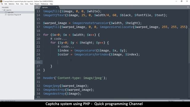Click the inner for keyword on line 21

tap(53, 43)
